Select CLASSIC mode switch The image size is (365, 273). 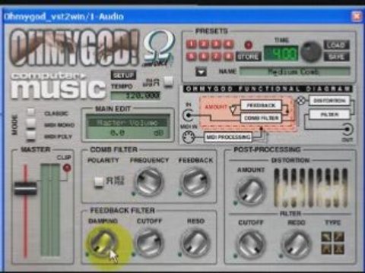point(31,111)
